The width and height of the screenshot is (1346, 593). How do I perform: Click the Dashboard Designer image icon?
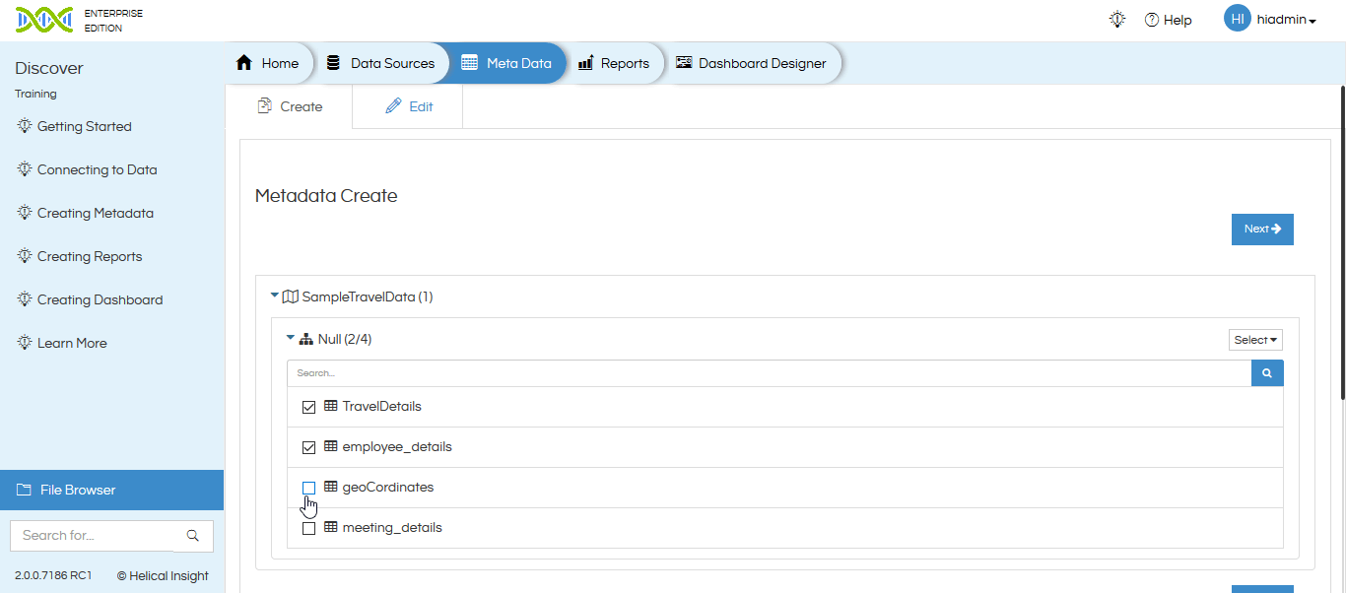click(x=684, y=62)
